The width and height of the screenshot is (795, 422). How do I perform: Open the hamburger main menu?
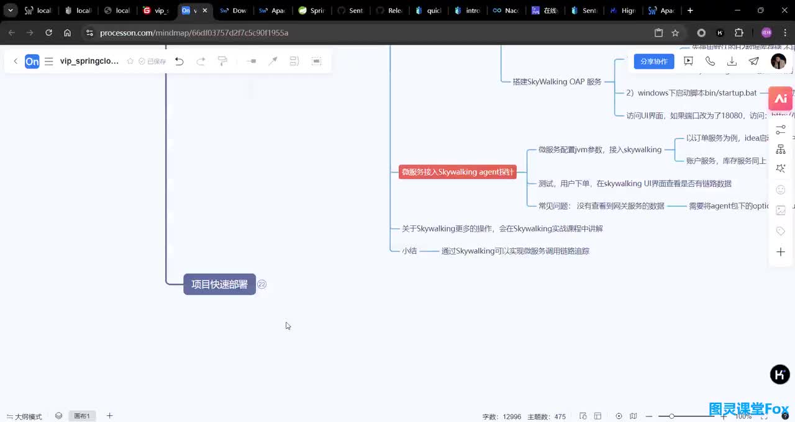click(49, 61)
